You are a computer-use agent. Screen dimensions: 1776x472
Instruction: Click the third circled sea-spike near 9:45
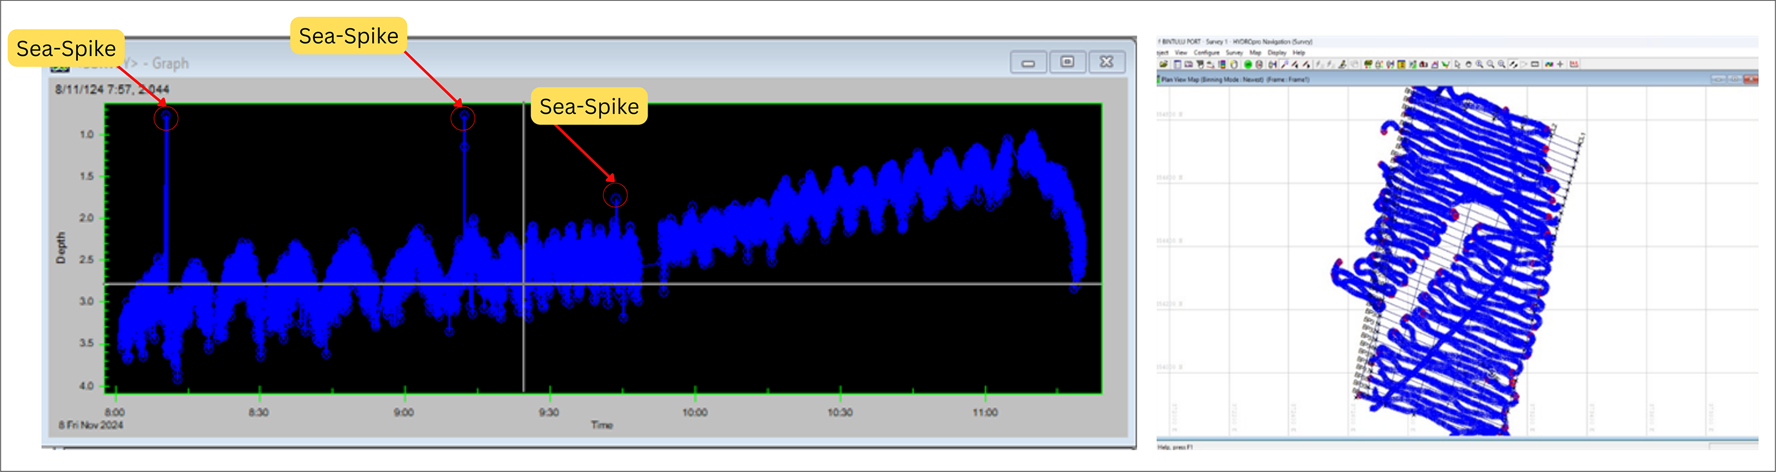coord(616,198)
